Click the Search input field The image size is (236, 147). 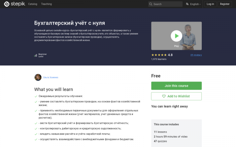[165, 4]
